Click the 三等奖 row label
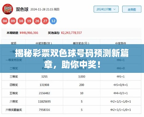The height and width of the screenshot is (117, 144). click(x=14, y=77)
